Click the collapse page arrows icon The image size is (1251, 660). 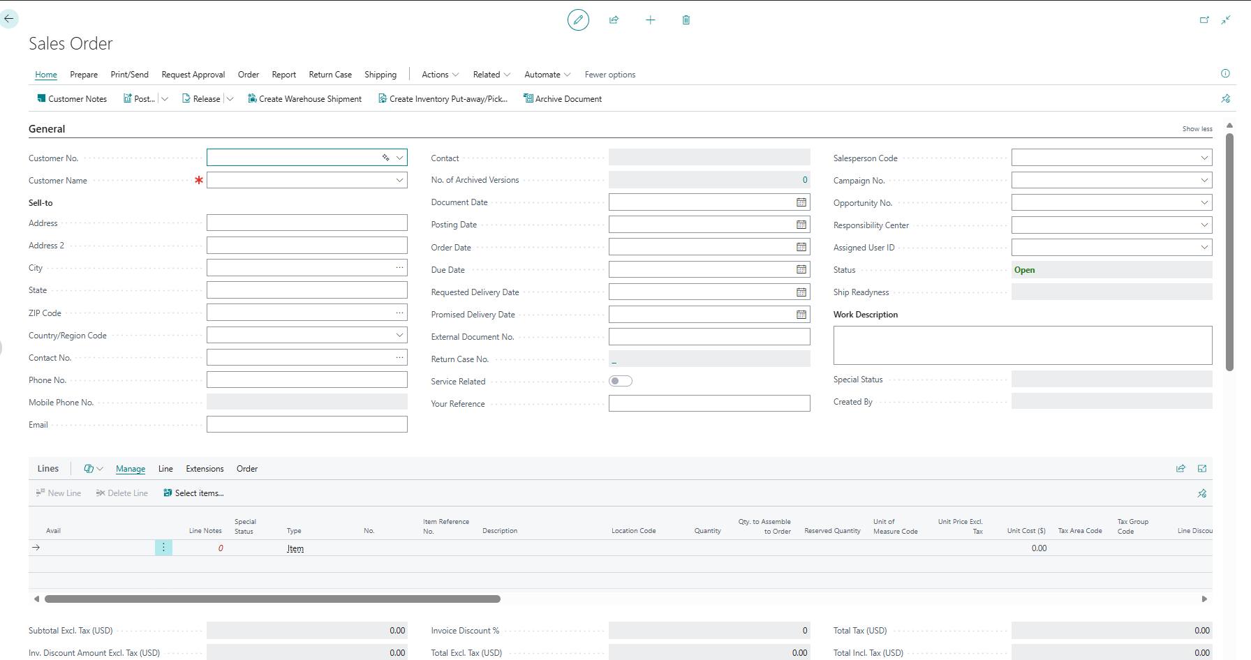(1226, 20)
